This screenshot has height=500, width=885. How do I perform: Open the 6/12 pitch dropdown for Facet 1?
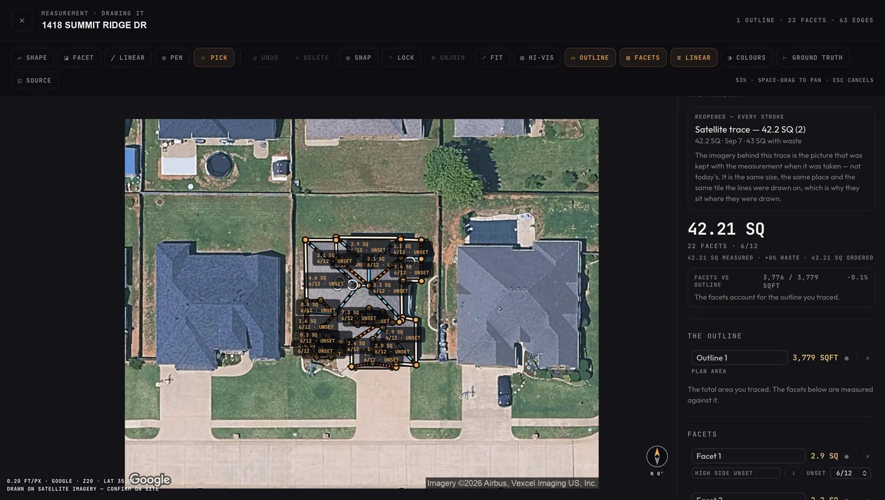(x=850, y=473)
